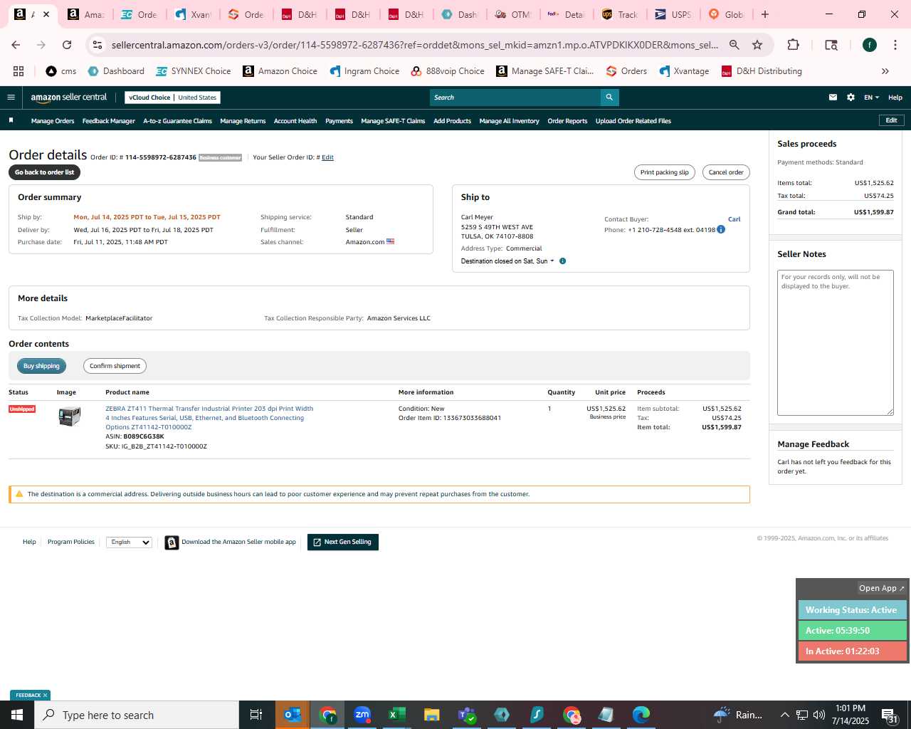
Task: Open Microsoft Edge from the taskbar
Action: [641, 715]
